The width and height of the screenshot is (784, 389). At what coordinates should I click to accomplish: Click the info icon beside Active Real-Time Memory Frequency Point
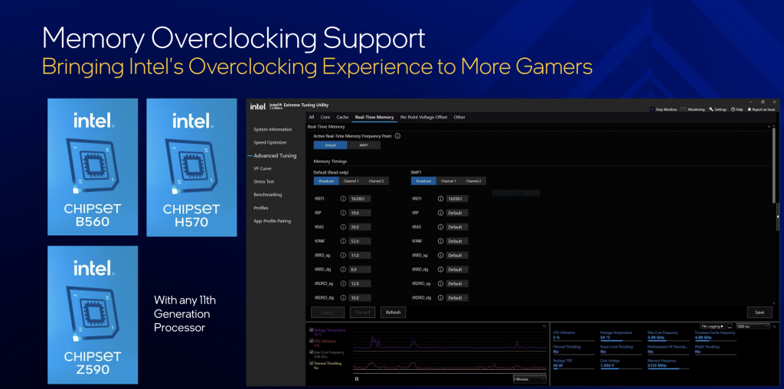click(397, 136)
